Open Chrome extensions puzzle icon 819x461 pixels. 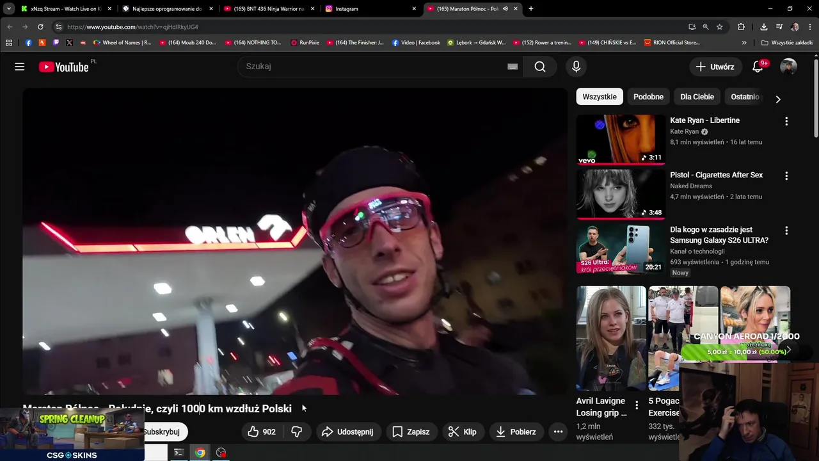[741, 27]
